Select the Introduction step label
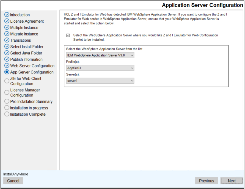The image size is (245, 189). (20, 15)
